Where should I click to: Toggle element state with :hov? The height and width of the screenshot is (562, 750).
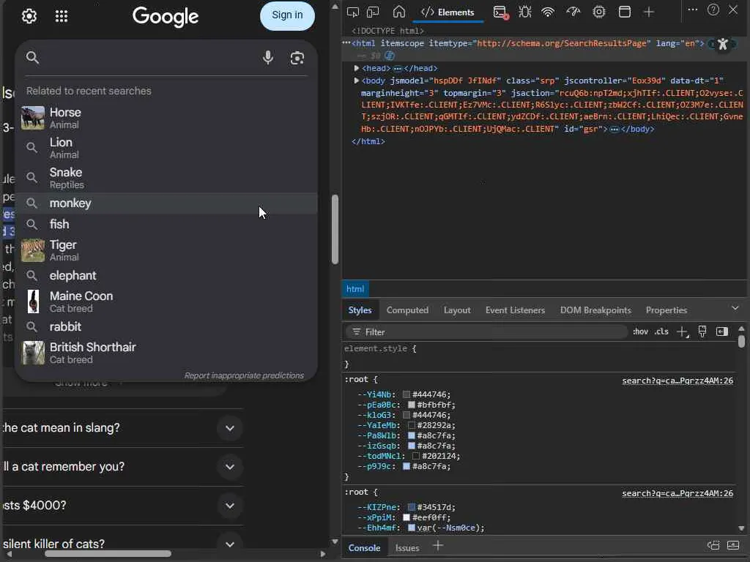click(x=640, y=331)
